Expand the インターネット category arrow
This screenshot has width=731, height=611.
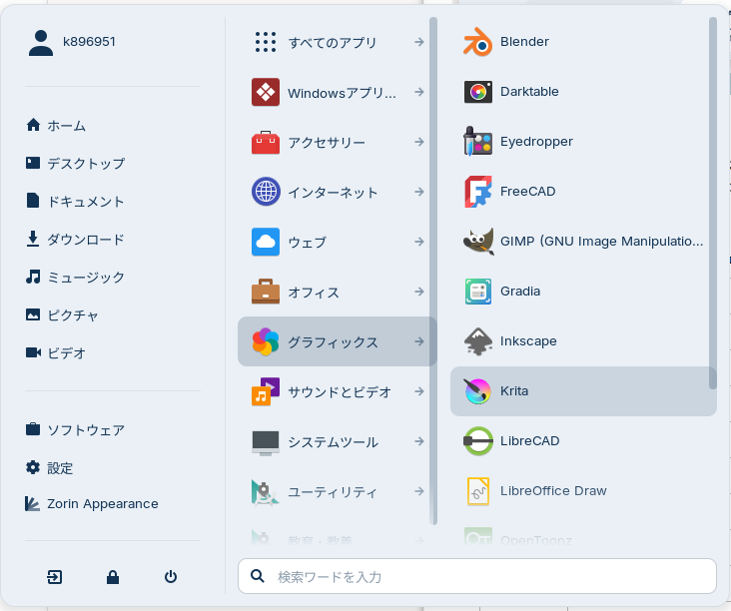[419, 192]
